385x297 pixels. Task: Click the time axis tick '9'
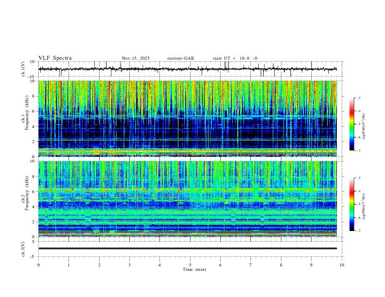click(311, 265)
